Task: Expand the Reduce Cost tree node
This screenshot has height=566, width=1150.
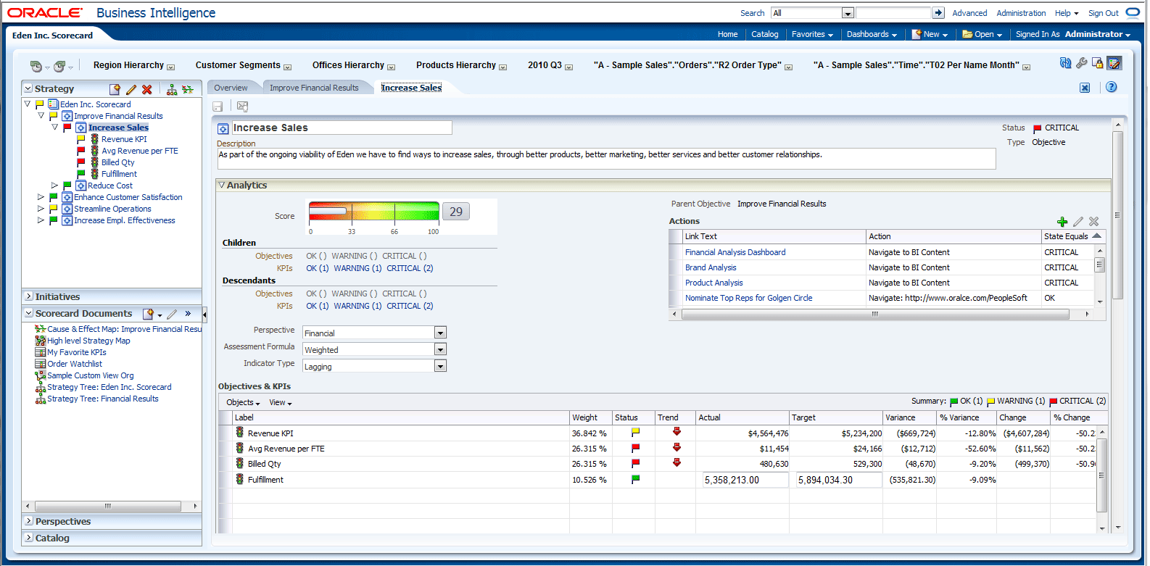Action: [x=54, y=186]
